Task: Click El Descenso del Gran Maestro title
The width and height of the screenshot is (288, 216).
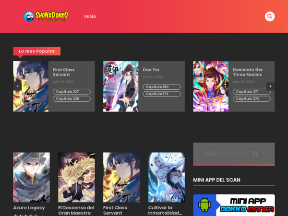Action: pyautogui.click(x=76, y=210)
